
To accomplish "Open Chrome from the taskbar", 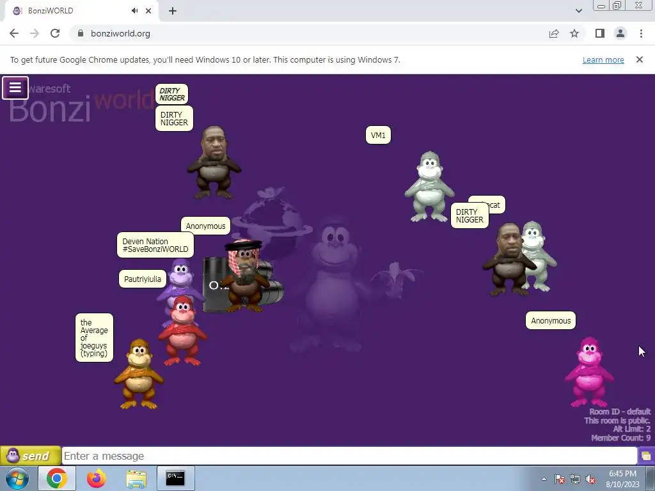I will pos(57,478).
